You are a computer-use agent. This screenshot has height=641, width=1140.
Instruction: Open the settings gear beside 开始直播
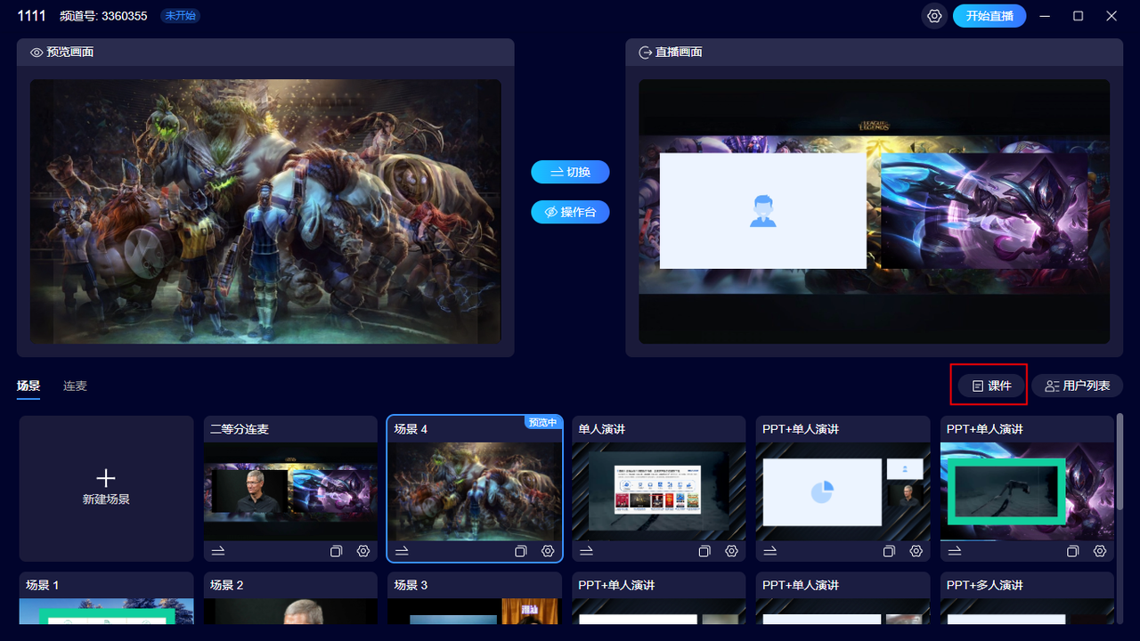click(934, 16)
